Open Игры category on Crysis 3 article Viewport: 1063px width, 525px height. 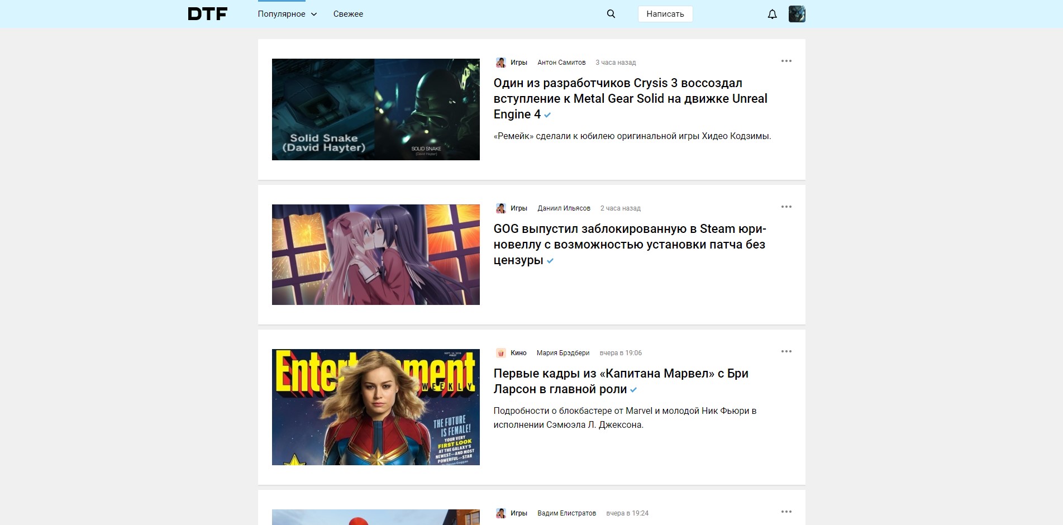click(519, 63)
